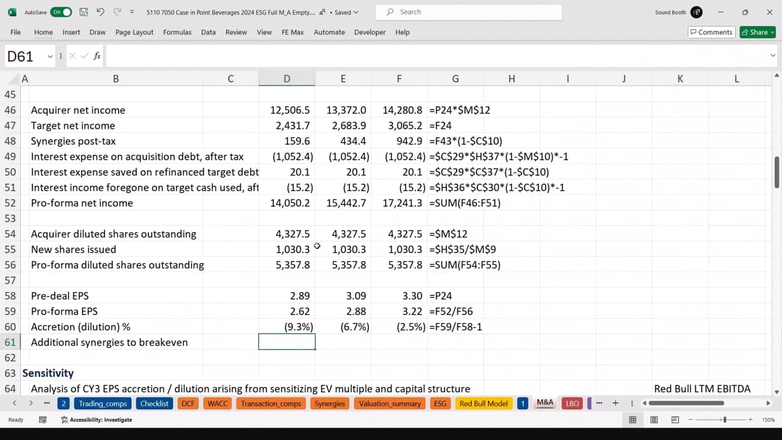Open the Draw ribbon tab
782x440 pixels.
(x=98, y=32)
